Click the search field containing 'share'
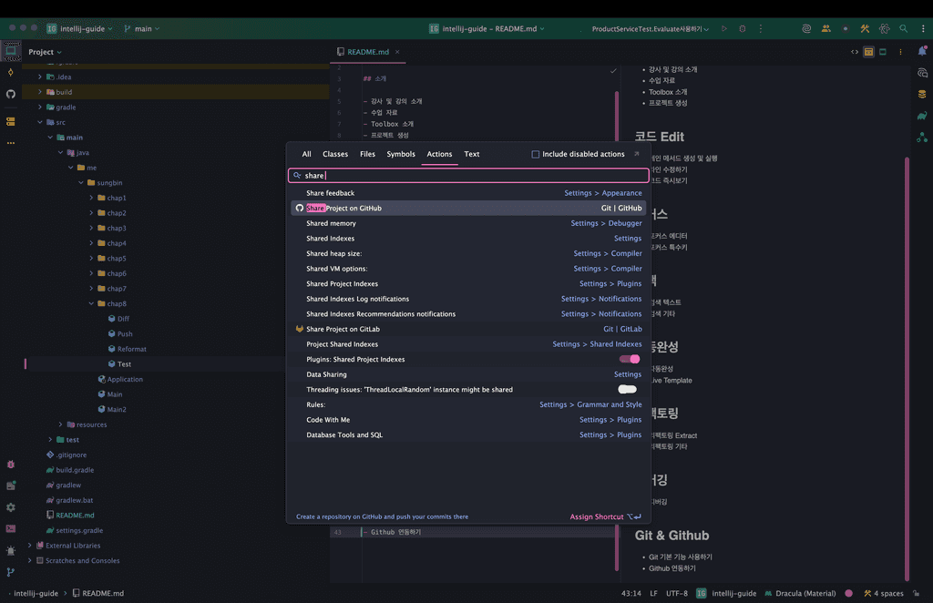The height and width of the screenshot is (603, 933). point(468,175)
